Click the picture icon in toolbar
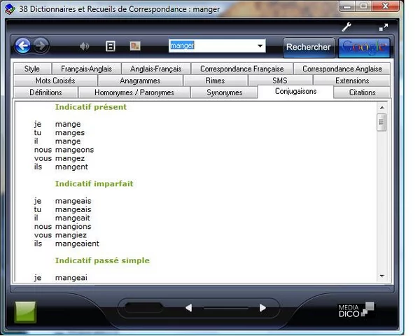Image resolution: width=420 pixels, height=336 pixels. tap(135, 47)
